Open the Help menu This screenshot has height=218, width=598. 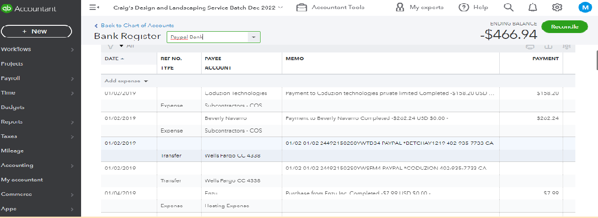coord(473,7)
